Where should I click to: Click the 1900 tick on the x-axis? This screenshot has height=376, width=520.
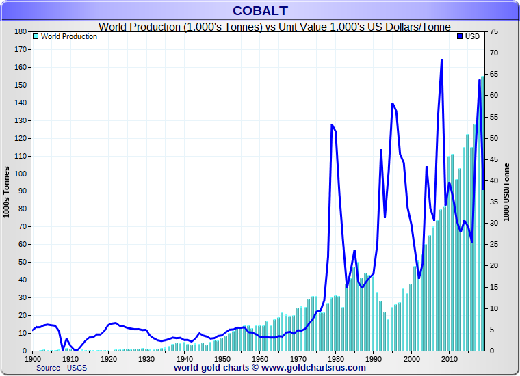click(x=33, y=358)
